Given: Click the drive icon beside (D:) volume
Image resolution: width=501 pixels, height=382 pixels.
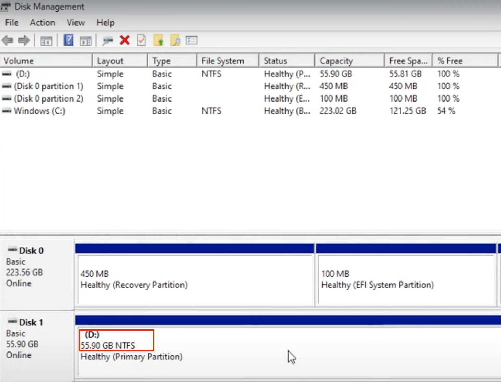Looking at the screenshot, I should tap(7, 74).
